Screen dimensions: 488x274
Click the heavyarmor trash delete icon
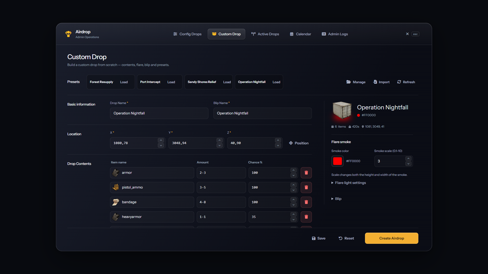tap(306, 217)
